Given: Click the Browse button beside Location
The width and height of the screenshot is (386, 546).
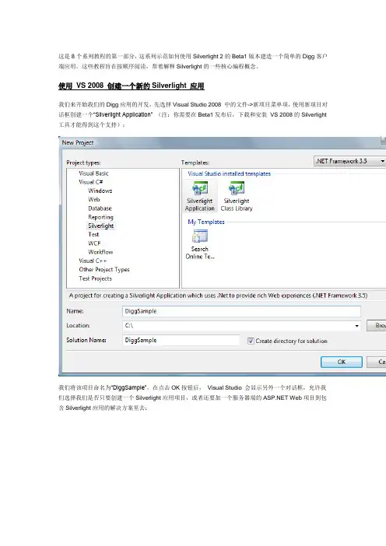Looking at the screenshot, I should (376, 326).
